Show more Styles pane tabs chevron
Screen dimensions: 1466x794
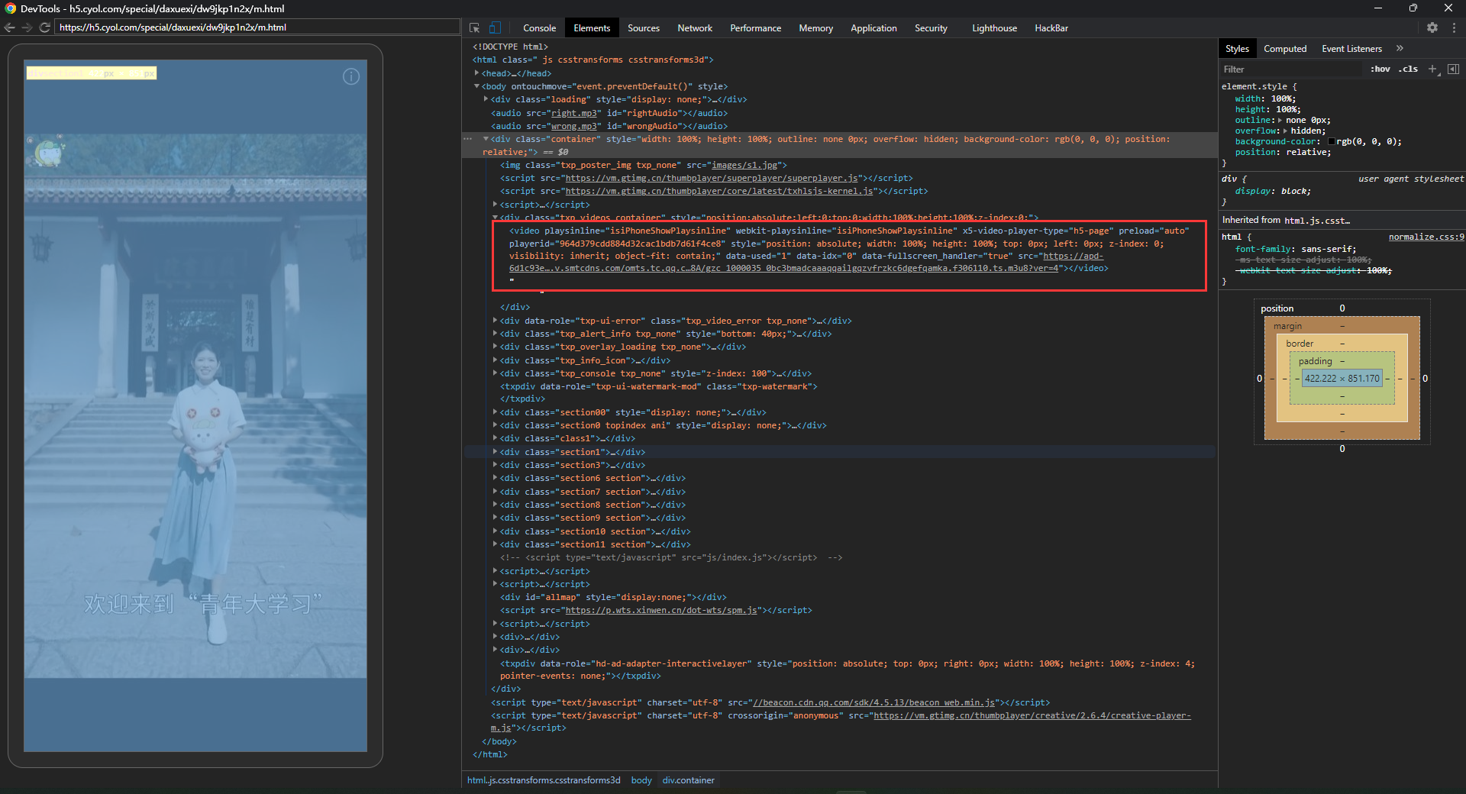(x=1400, y=48)
